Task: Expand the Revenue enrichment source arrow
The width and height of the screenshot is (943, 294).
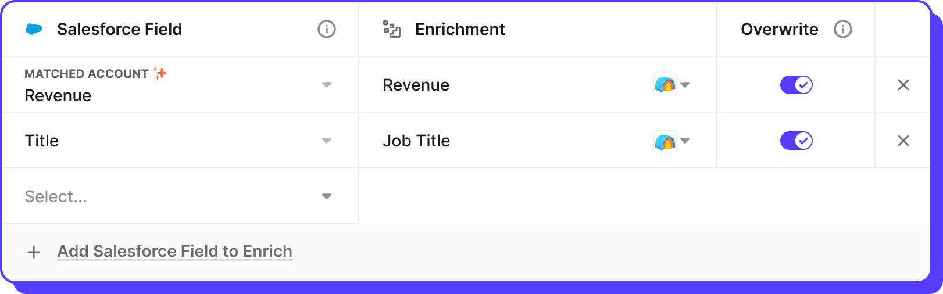Action: coord(685,85)
